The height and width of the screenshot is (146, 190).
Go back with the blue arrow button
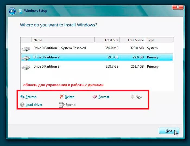pos(12,11)
